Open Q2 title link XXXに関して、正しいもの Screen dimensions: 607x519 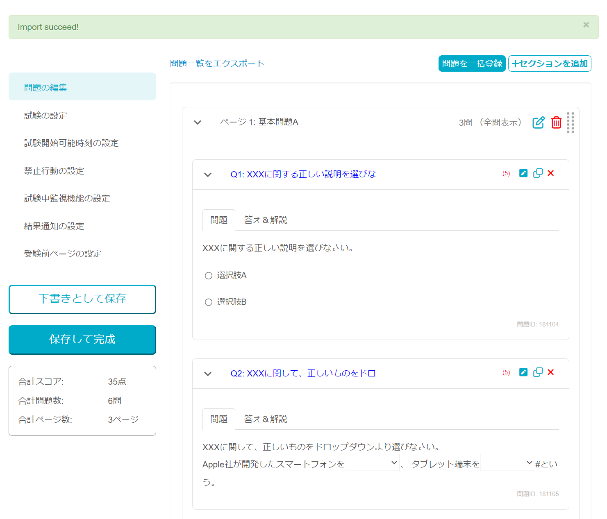[x=303, y=373]
